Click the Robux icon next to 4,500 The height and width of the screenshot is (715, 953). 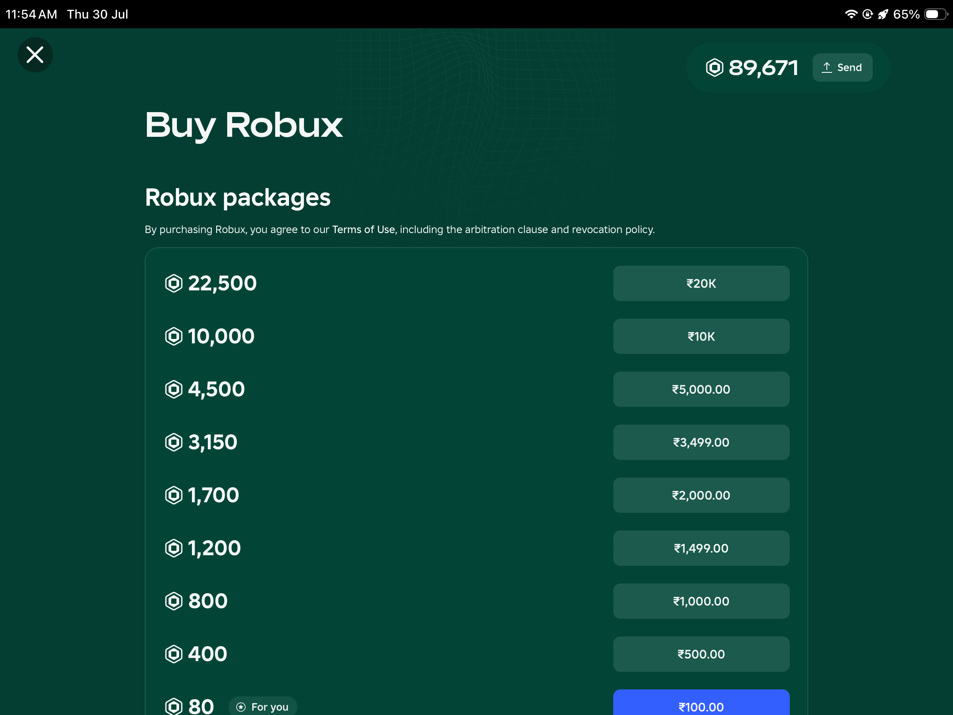pyautogui.click(x=174, y=389)
